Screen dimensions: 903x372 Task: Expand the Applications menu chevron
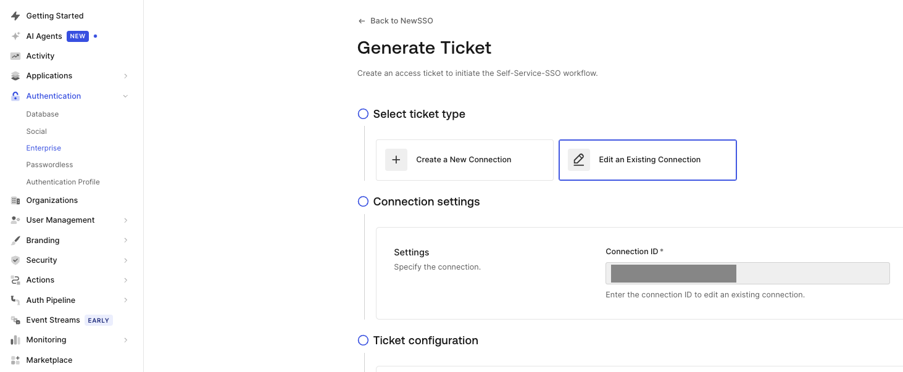(126, 76)
